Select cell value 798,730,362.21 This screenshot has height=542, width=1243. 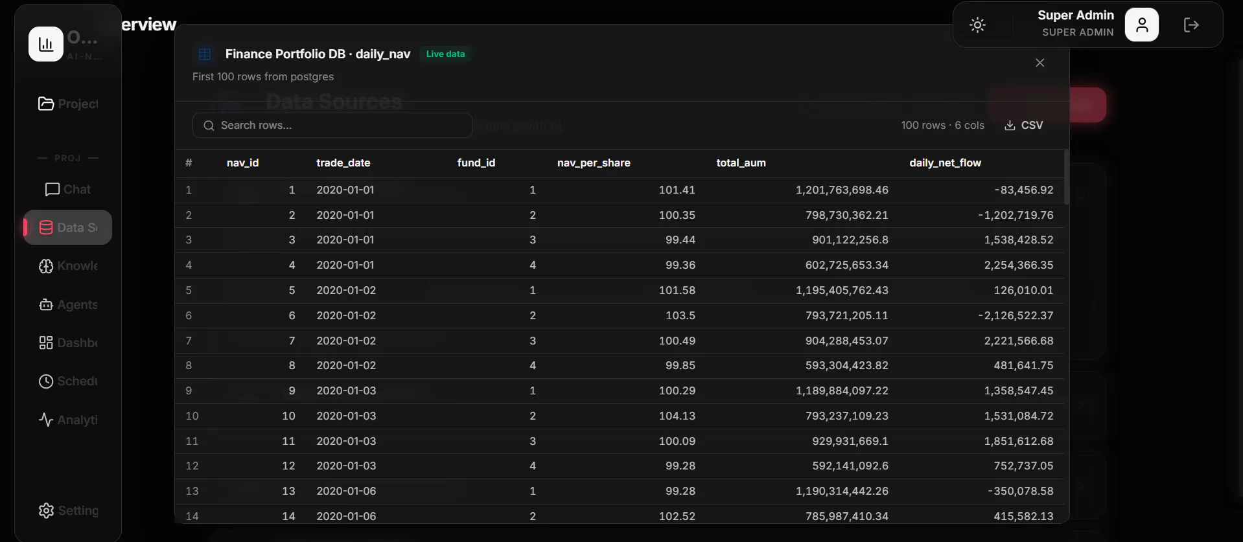(x=847, y=215)
